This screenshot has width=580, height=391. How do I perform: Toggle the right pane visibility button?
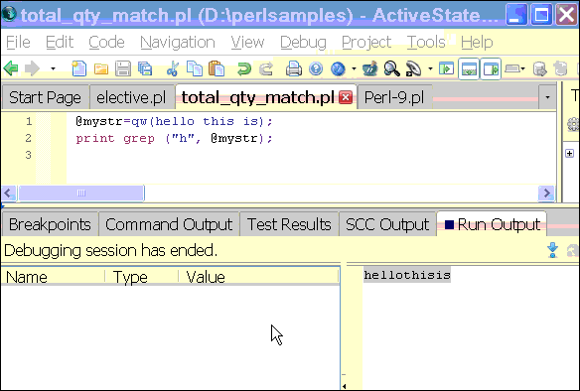491,68
